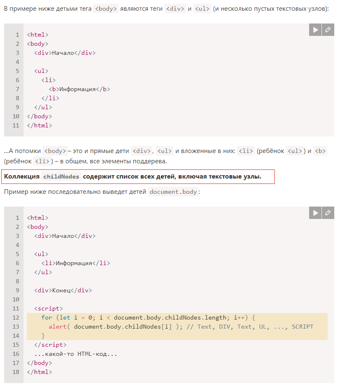Click the inline code 'document.body' in the paragraph
This screenshot has width=338, height=388.
173,192
